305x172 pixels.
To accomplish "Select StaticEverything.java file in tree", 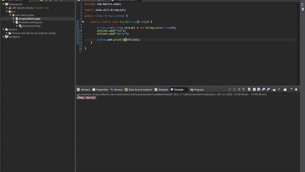I will (x=30, y=22).
